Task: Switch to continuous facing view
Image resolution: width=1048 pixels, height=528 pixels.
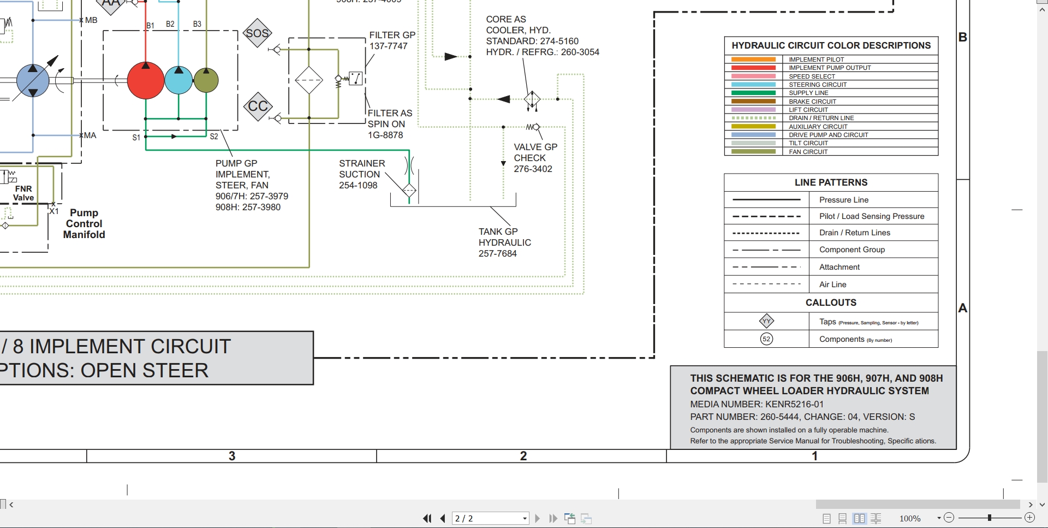Action: [x=876, y=518]
